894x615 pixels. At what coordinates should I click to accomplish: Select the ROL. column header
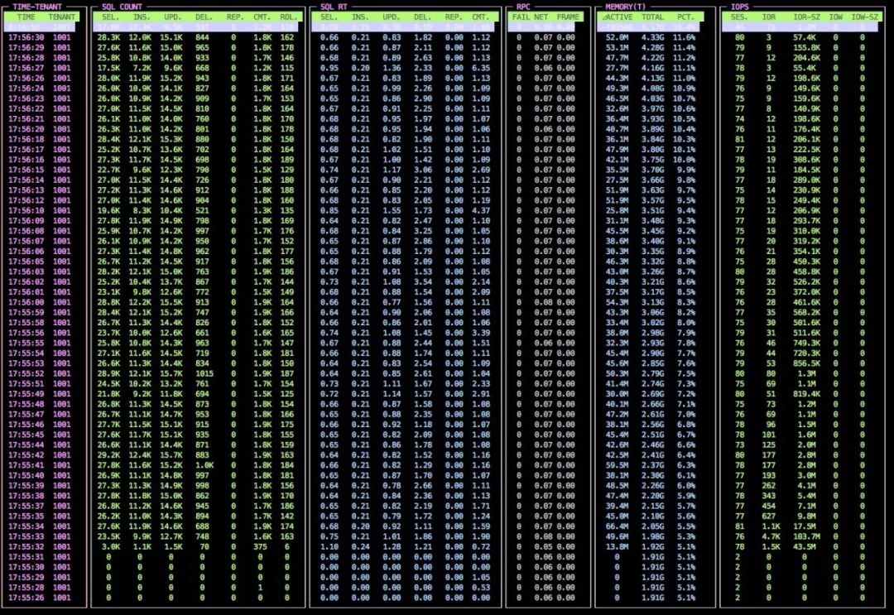(x=289, y=17)
